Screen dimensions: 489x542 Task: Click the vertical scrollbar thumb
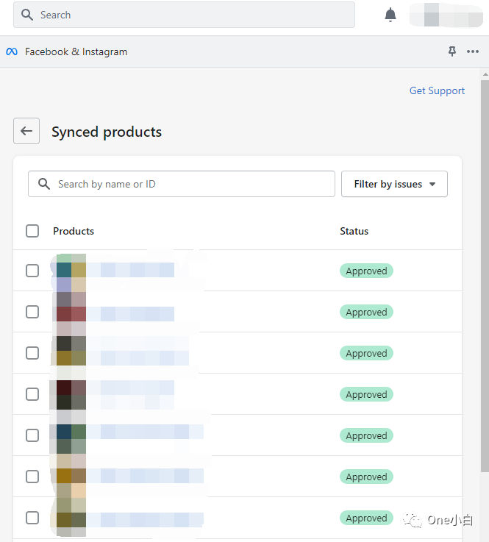pyautogui.click(x=485, y=276)
